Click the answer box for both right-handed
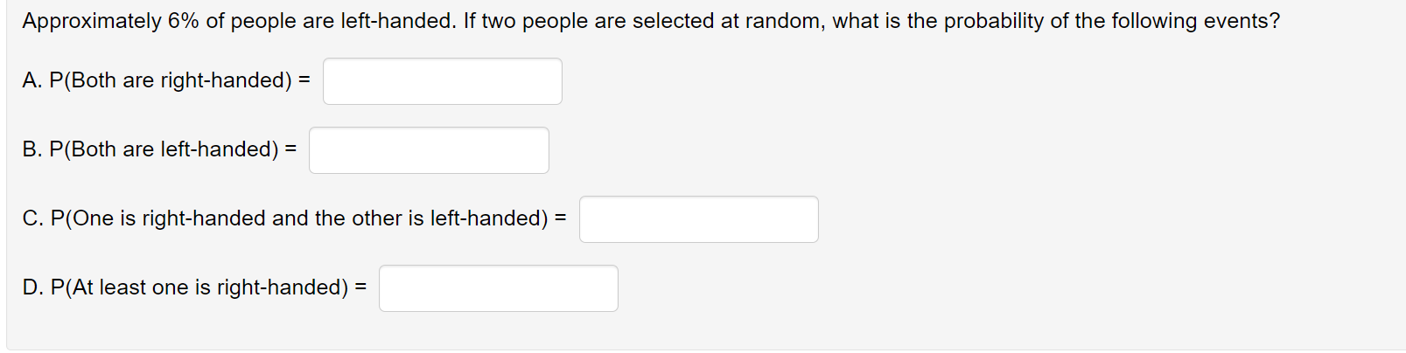Screen dimensions: 1406x353 (443, 81)
